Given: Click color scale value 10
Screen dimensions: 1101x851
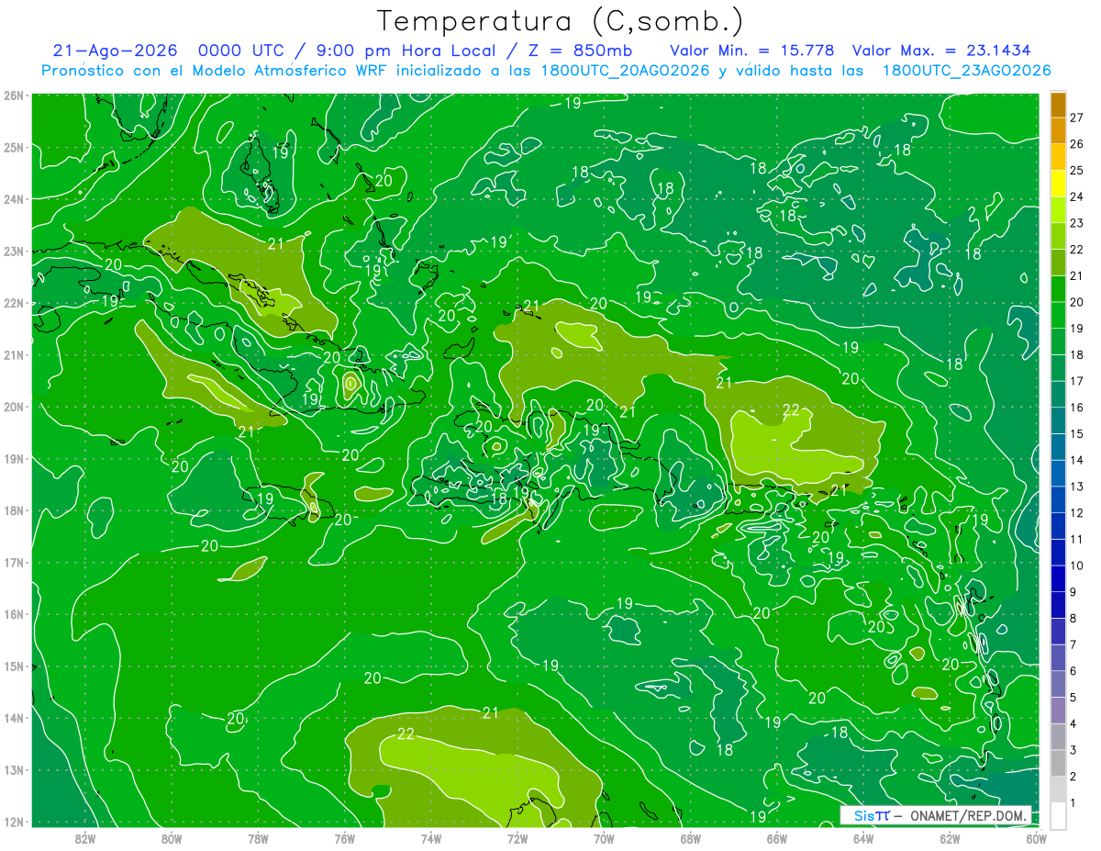Looking at the screenshot, I should pyautogui.click(x=1077, y=565).
